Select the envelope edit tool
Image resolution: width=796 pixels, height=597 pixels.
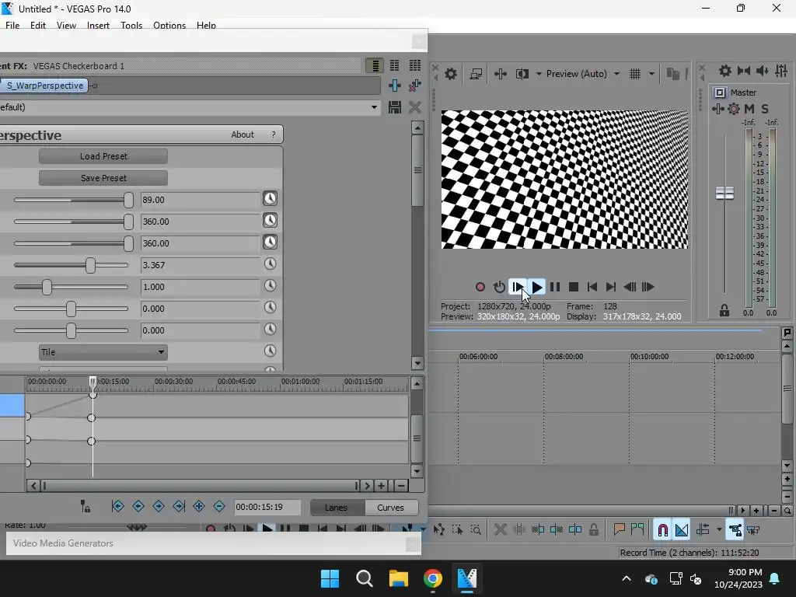click(x=438, y=530)
